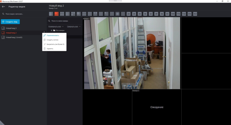Click the Поиск по имени камеры field
231x125 pixels.
pos(65,21)
